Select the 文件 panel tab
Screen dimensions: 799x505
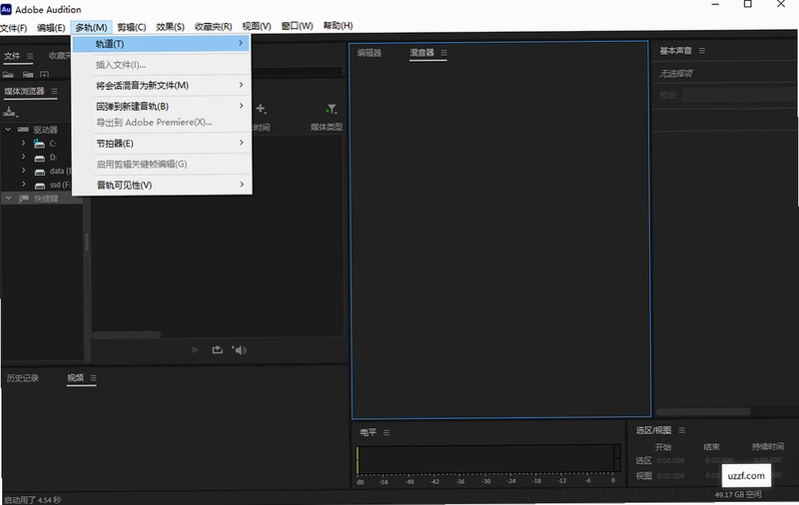pyautogui.click(x=12, y=56)
